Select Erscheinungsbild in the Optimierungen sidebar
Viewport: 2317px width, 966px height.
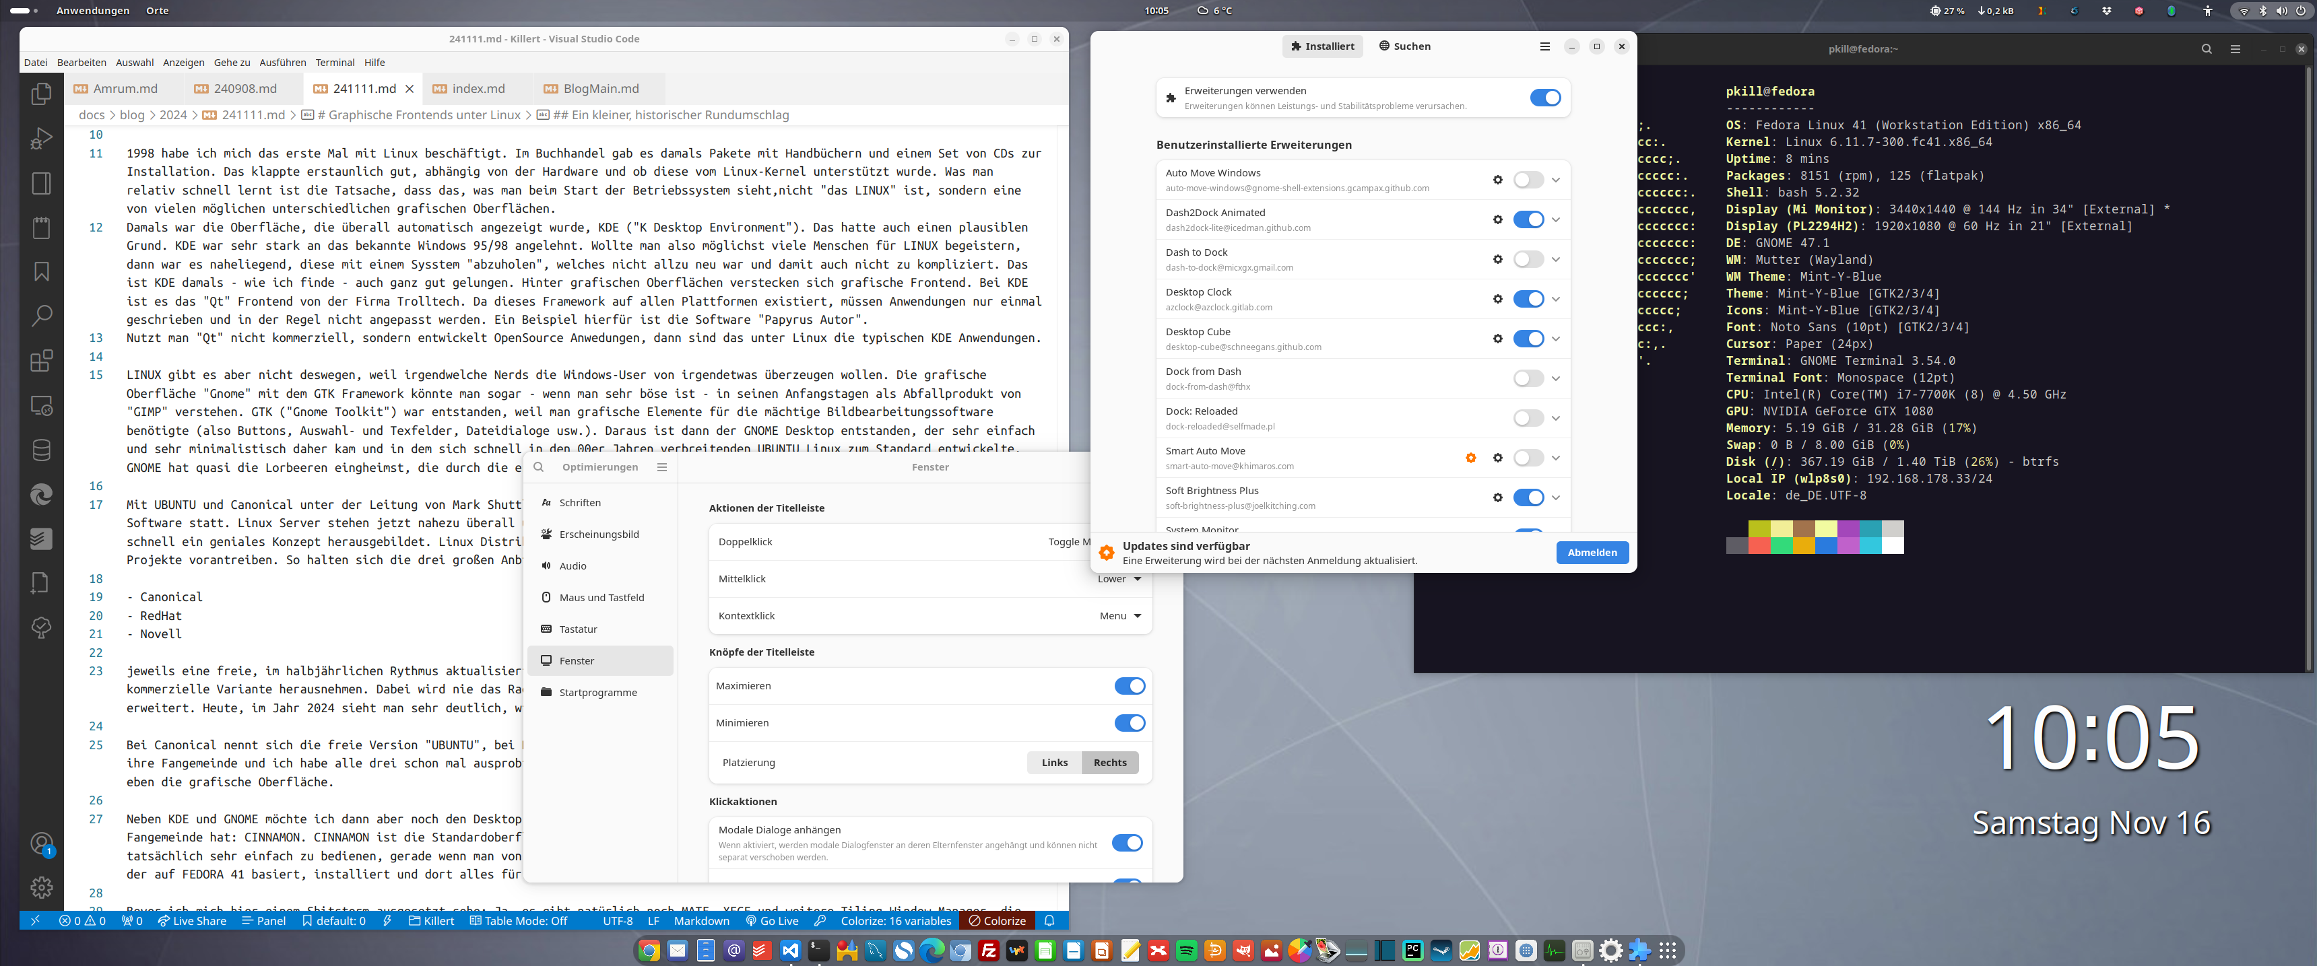click(601, 534)
